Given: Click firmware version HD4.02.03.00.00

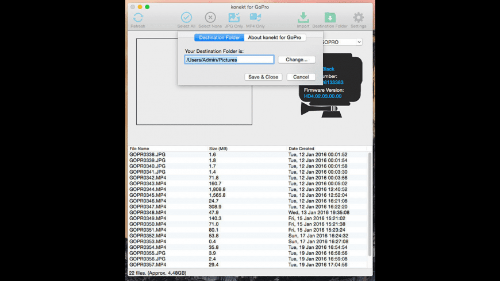Looking at the screenshot, I should [x=323, y=96].
